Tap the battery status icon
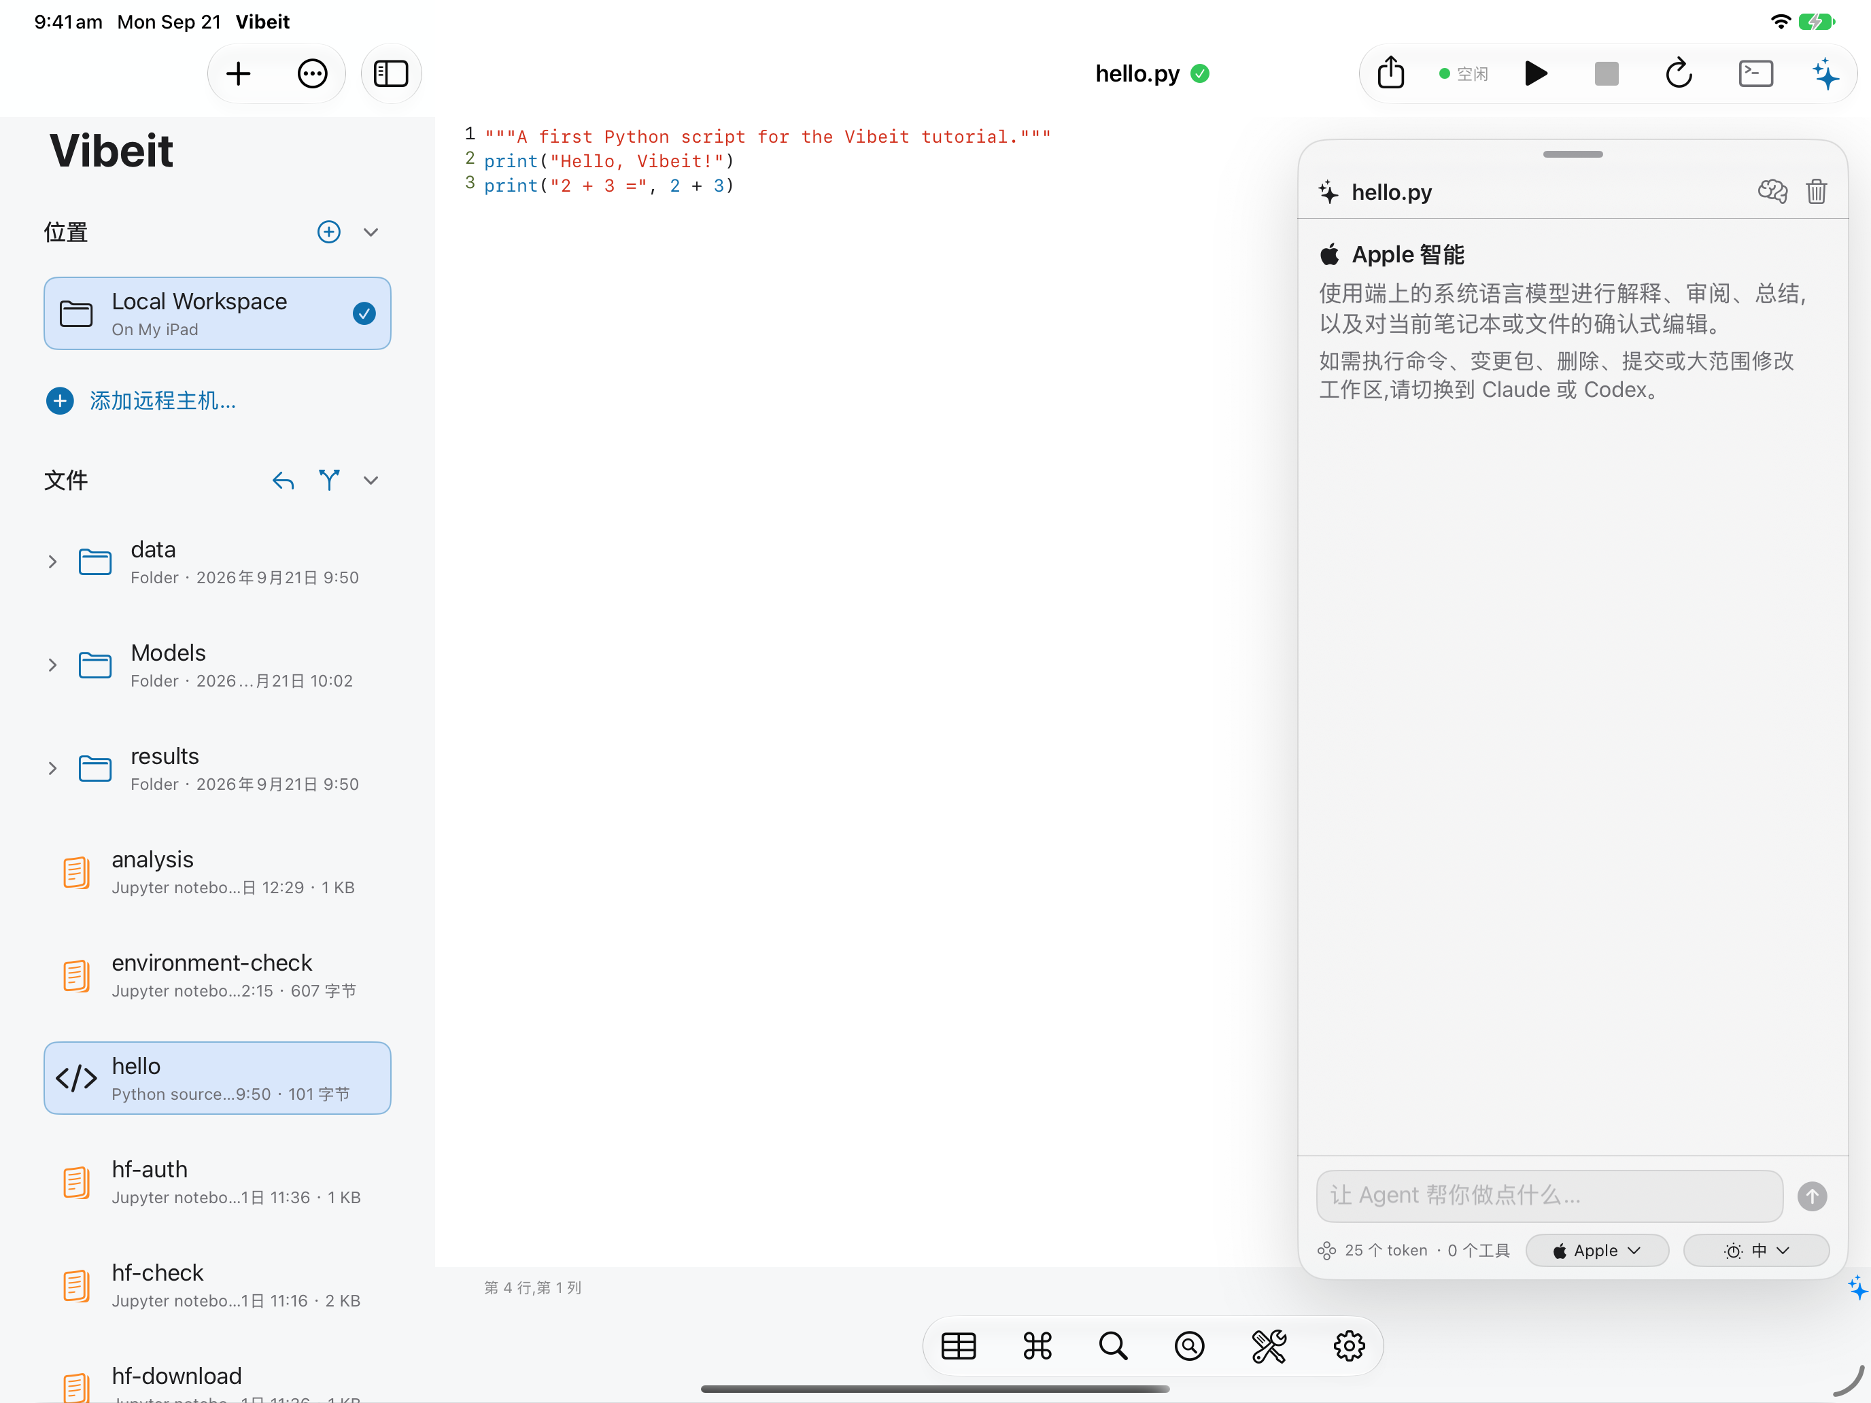 [1816, 21]
